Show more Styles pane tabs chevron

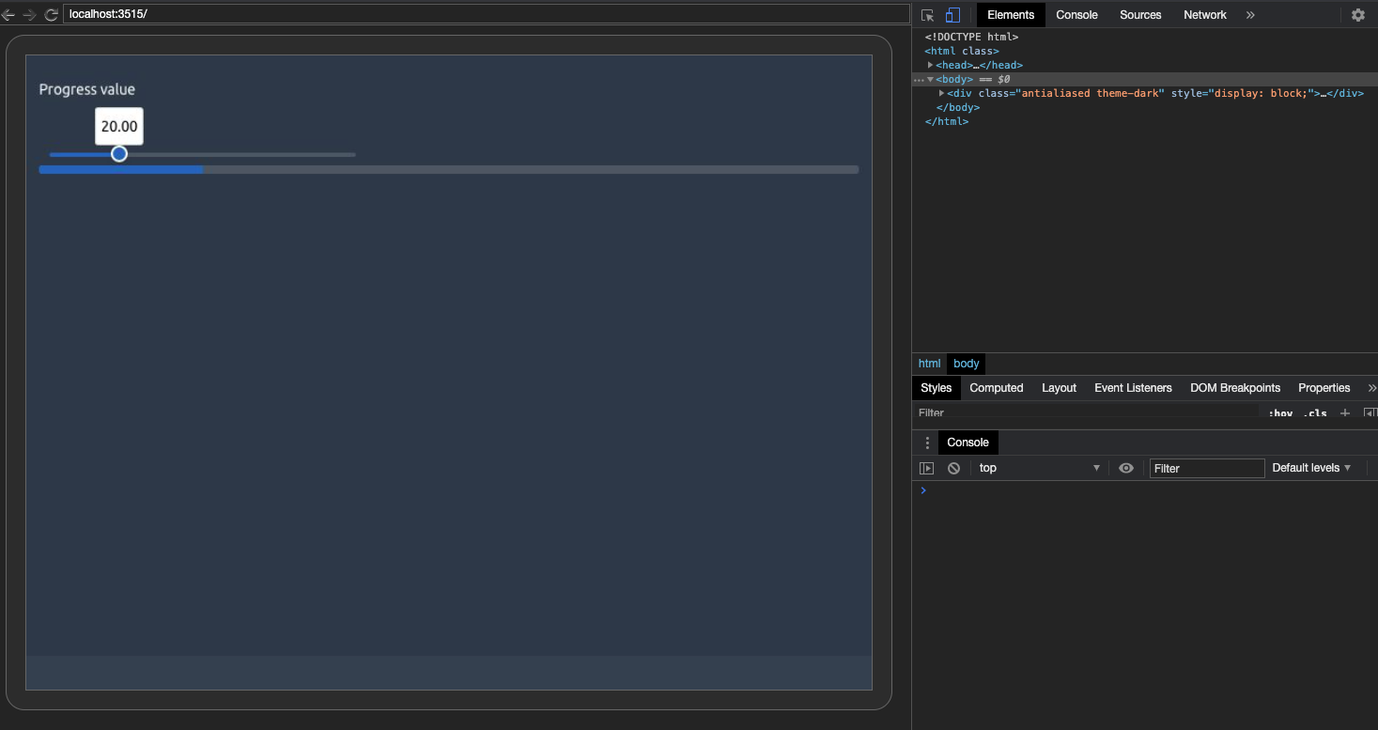click(1371, 388)
